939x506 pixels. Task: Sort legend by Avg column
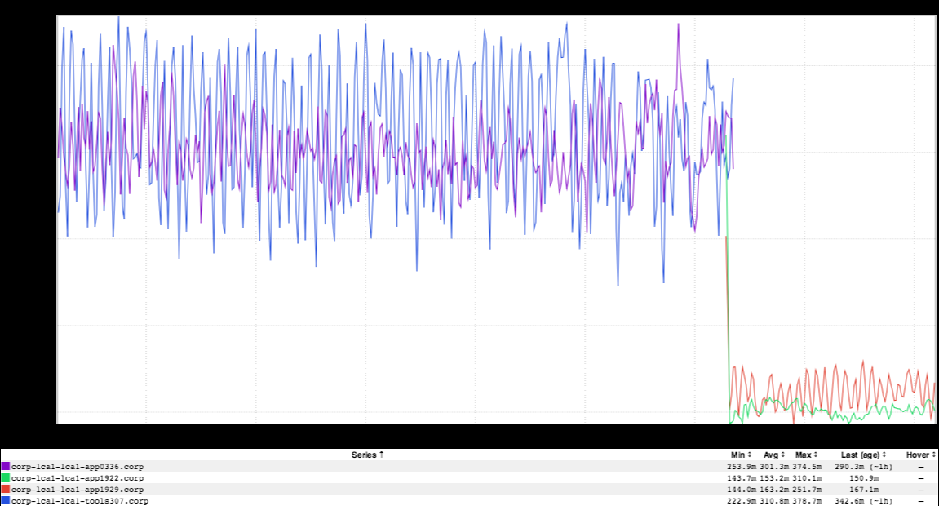point(773,455)
